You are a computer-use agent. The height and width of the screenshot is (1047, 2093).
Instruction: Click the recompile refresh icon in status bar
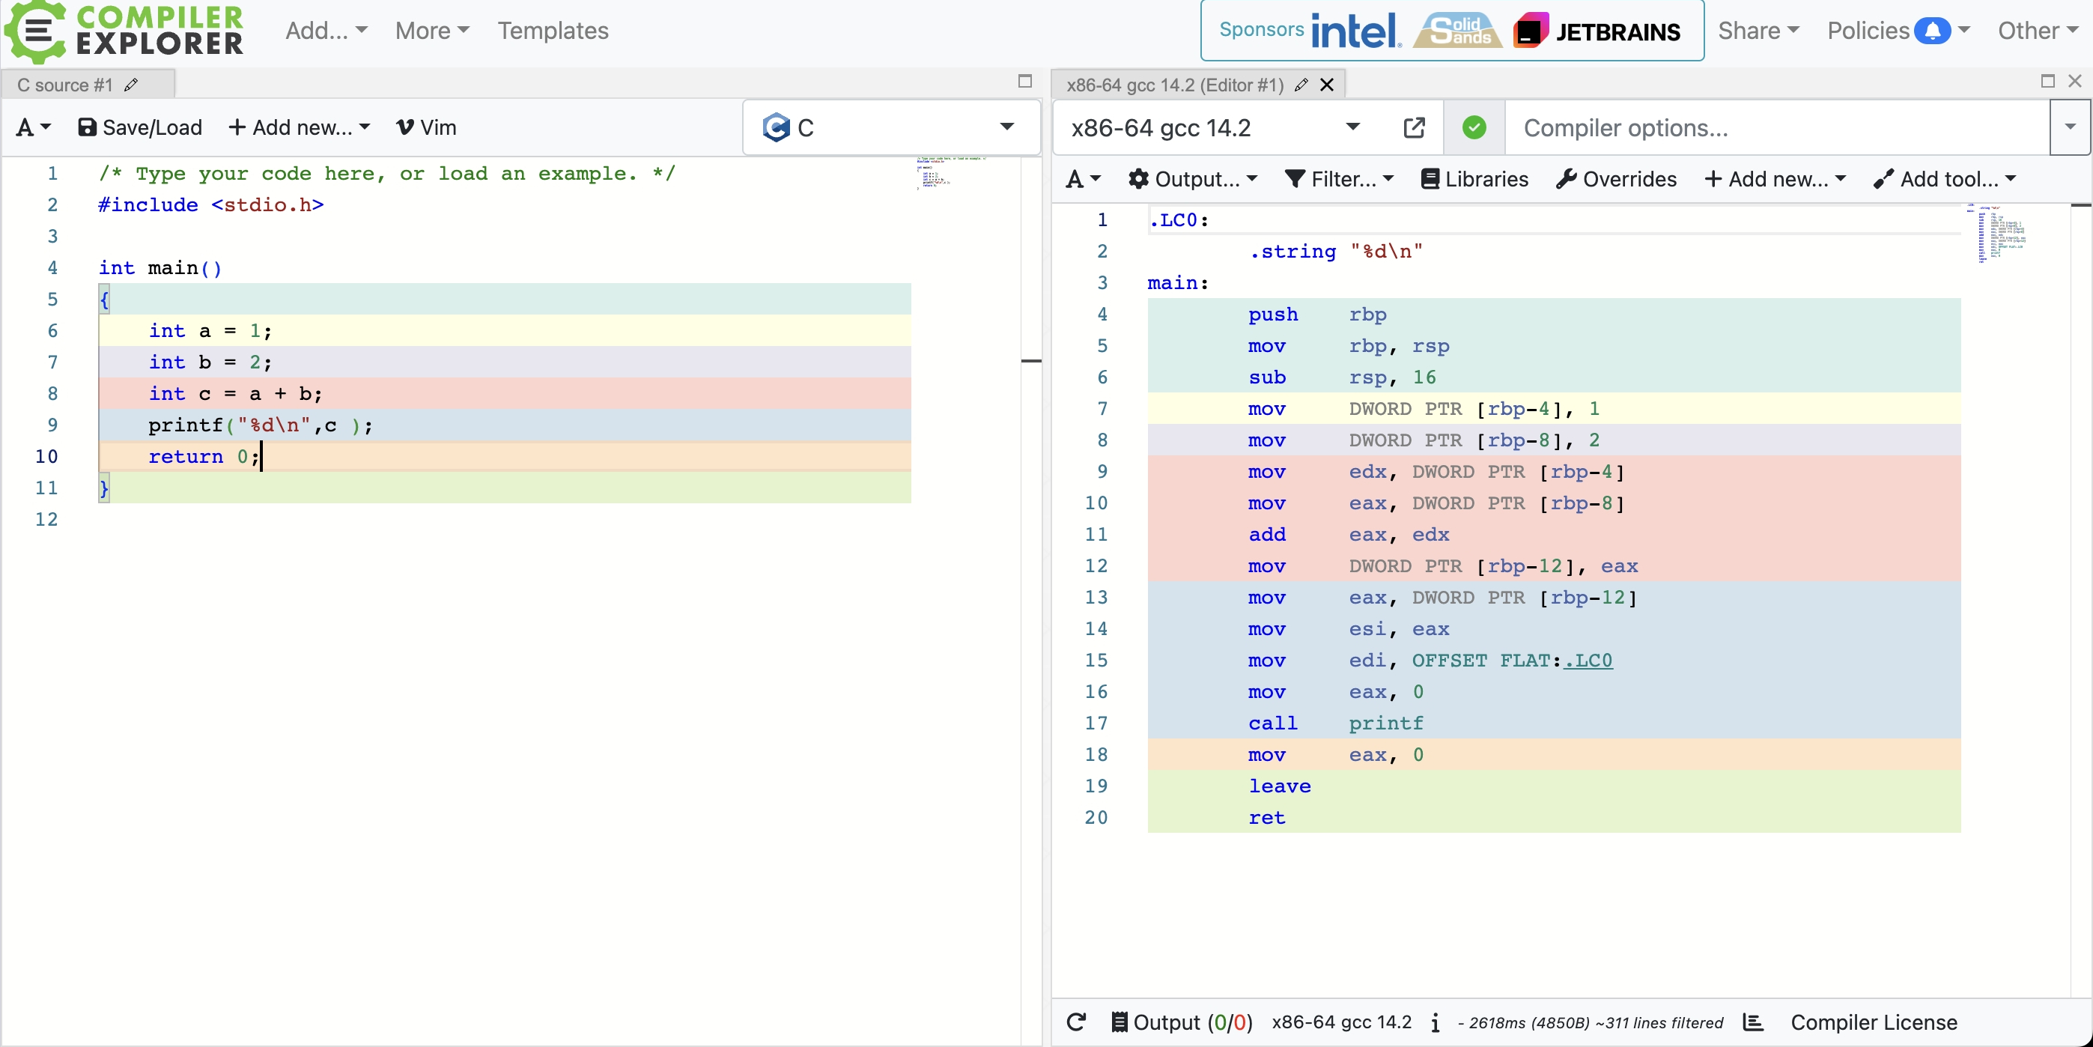pos(1076,1022)
